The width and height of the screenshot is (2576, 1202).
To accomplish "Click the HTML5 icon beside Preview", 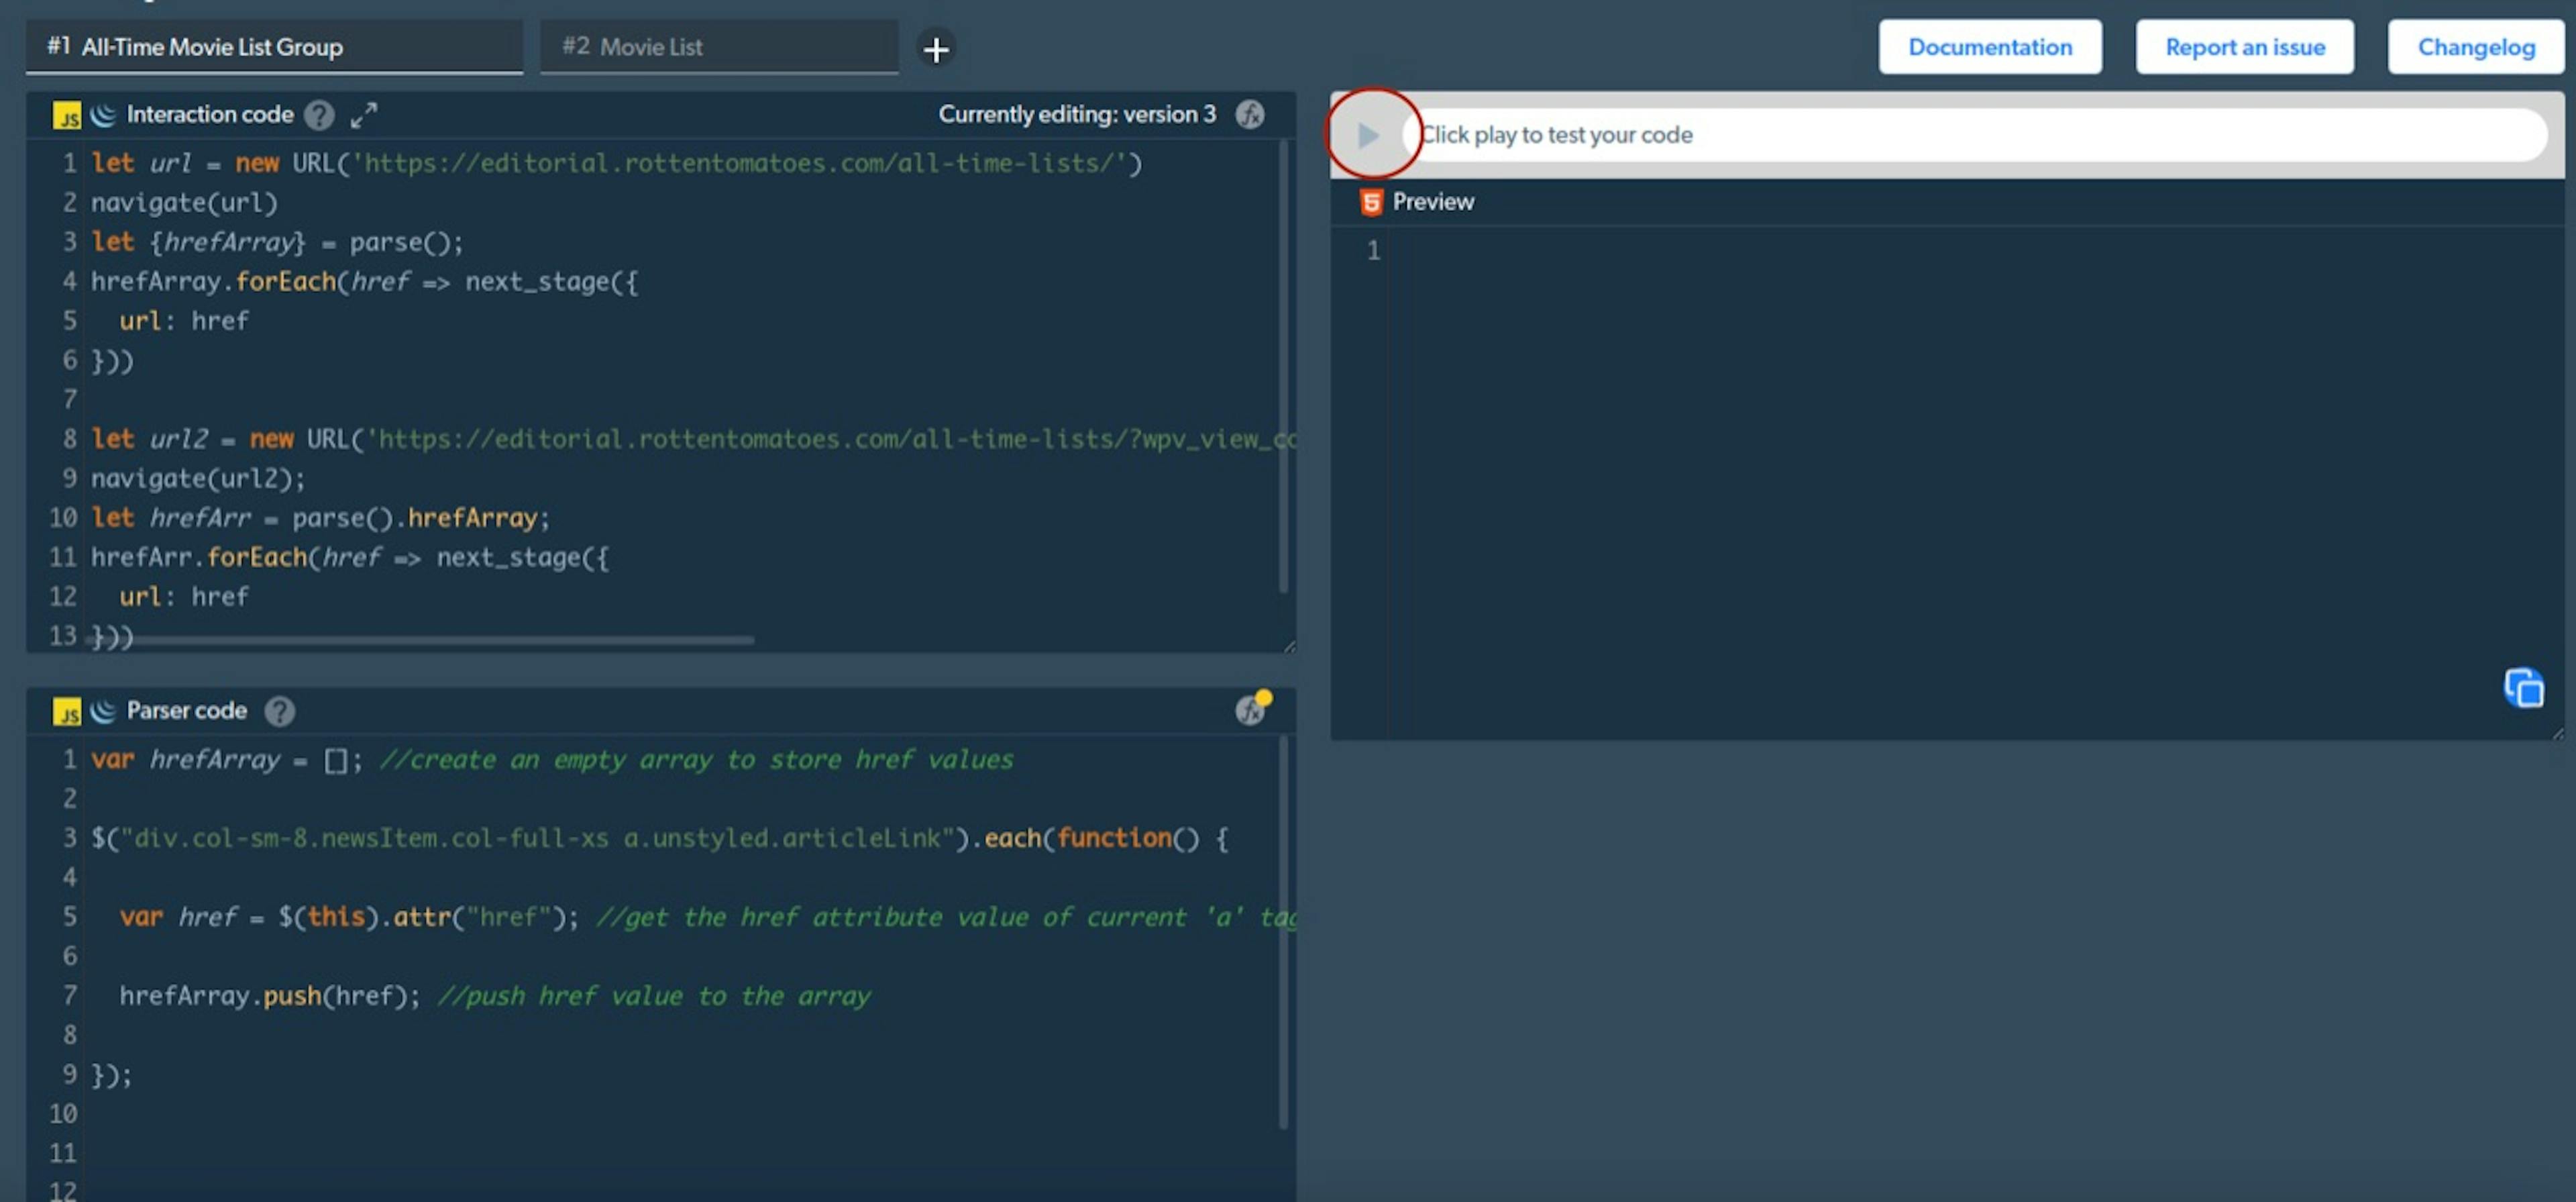I will [x=1371, y=202].
